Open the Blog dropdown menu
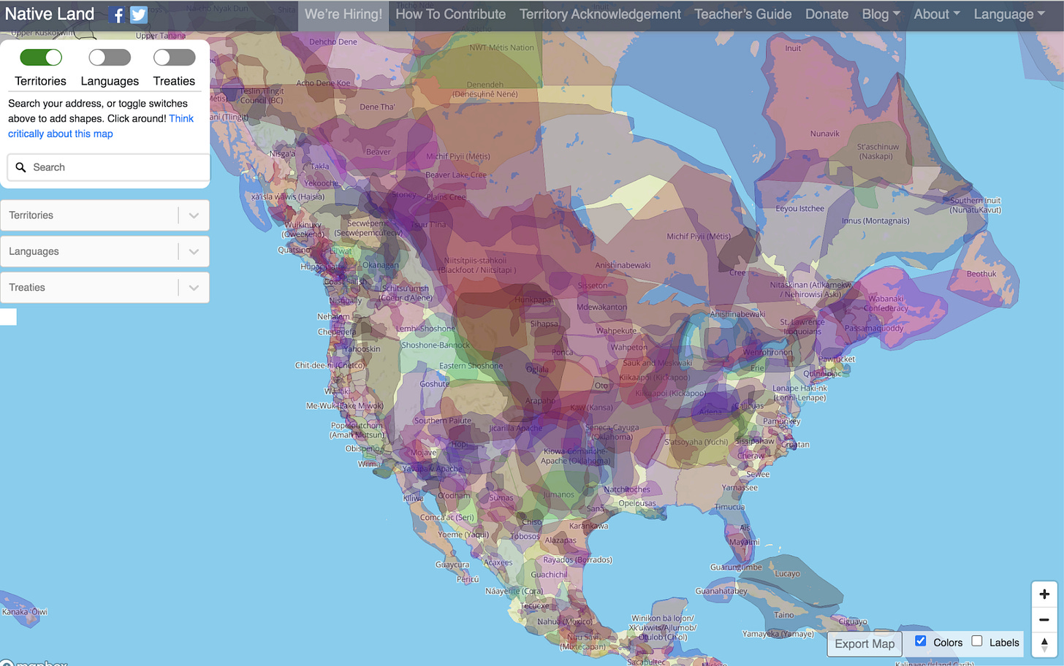The height and width of the screenshot is (666, 1064). pyautogui.click(x=881, y=14)
